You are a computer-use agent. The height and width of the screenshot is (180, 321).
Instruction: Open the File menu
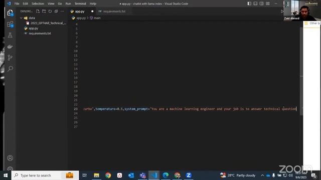17,3
